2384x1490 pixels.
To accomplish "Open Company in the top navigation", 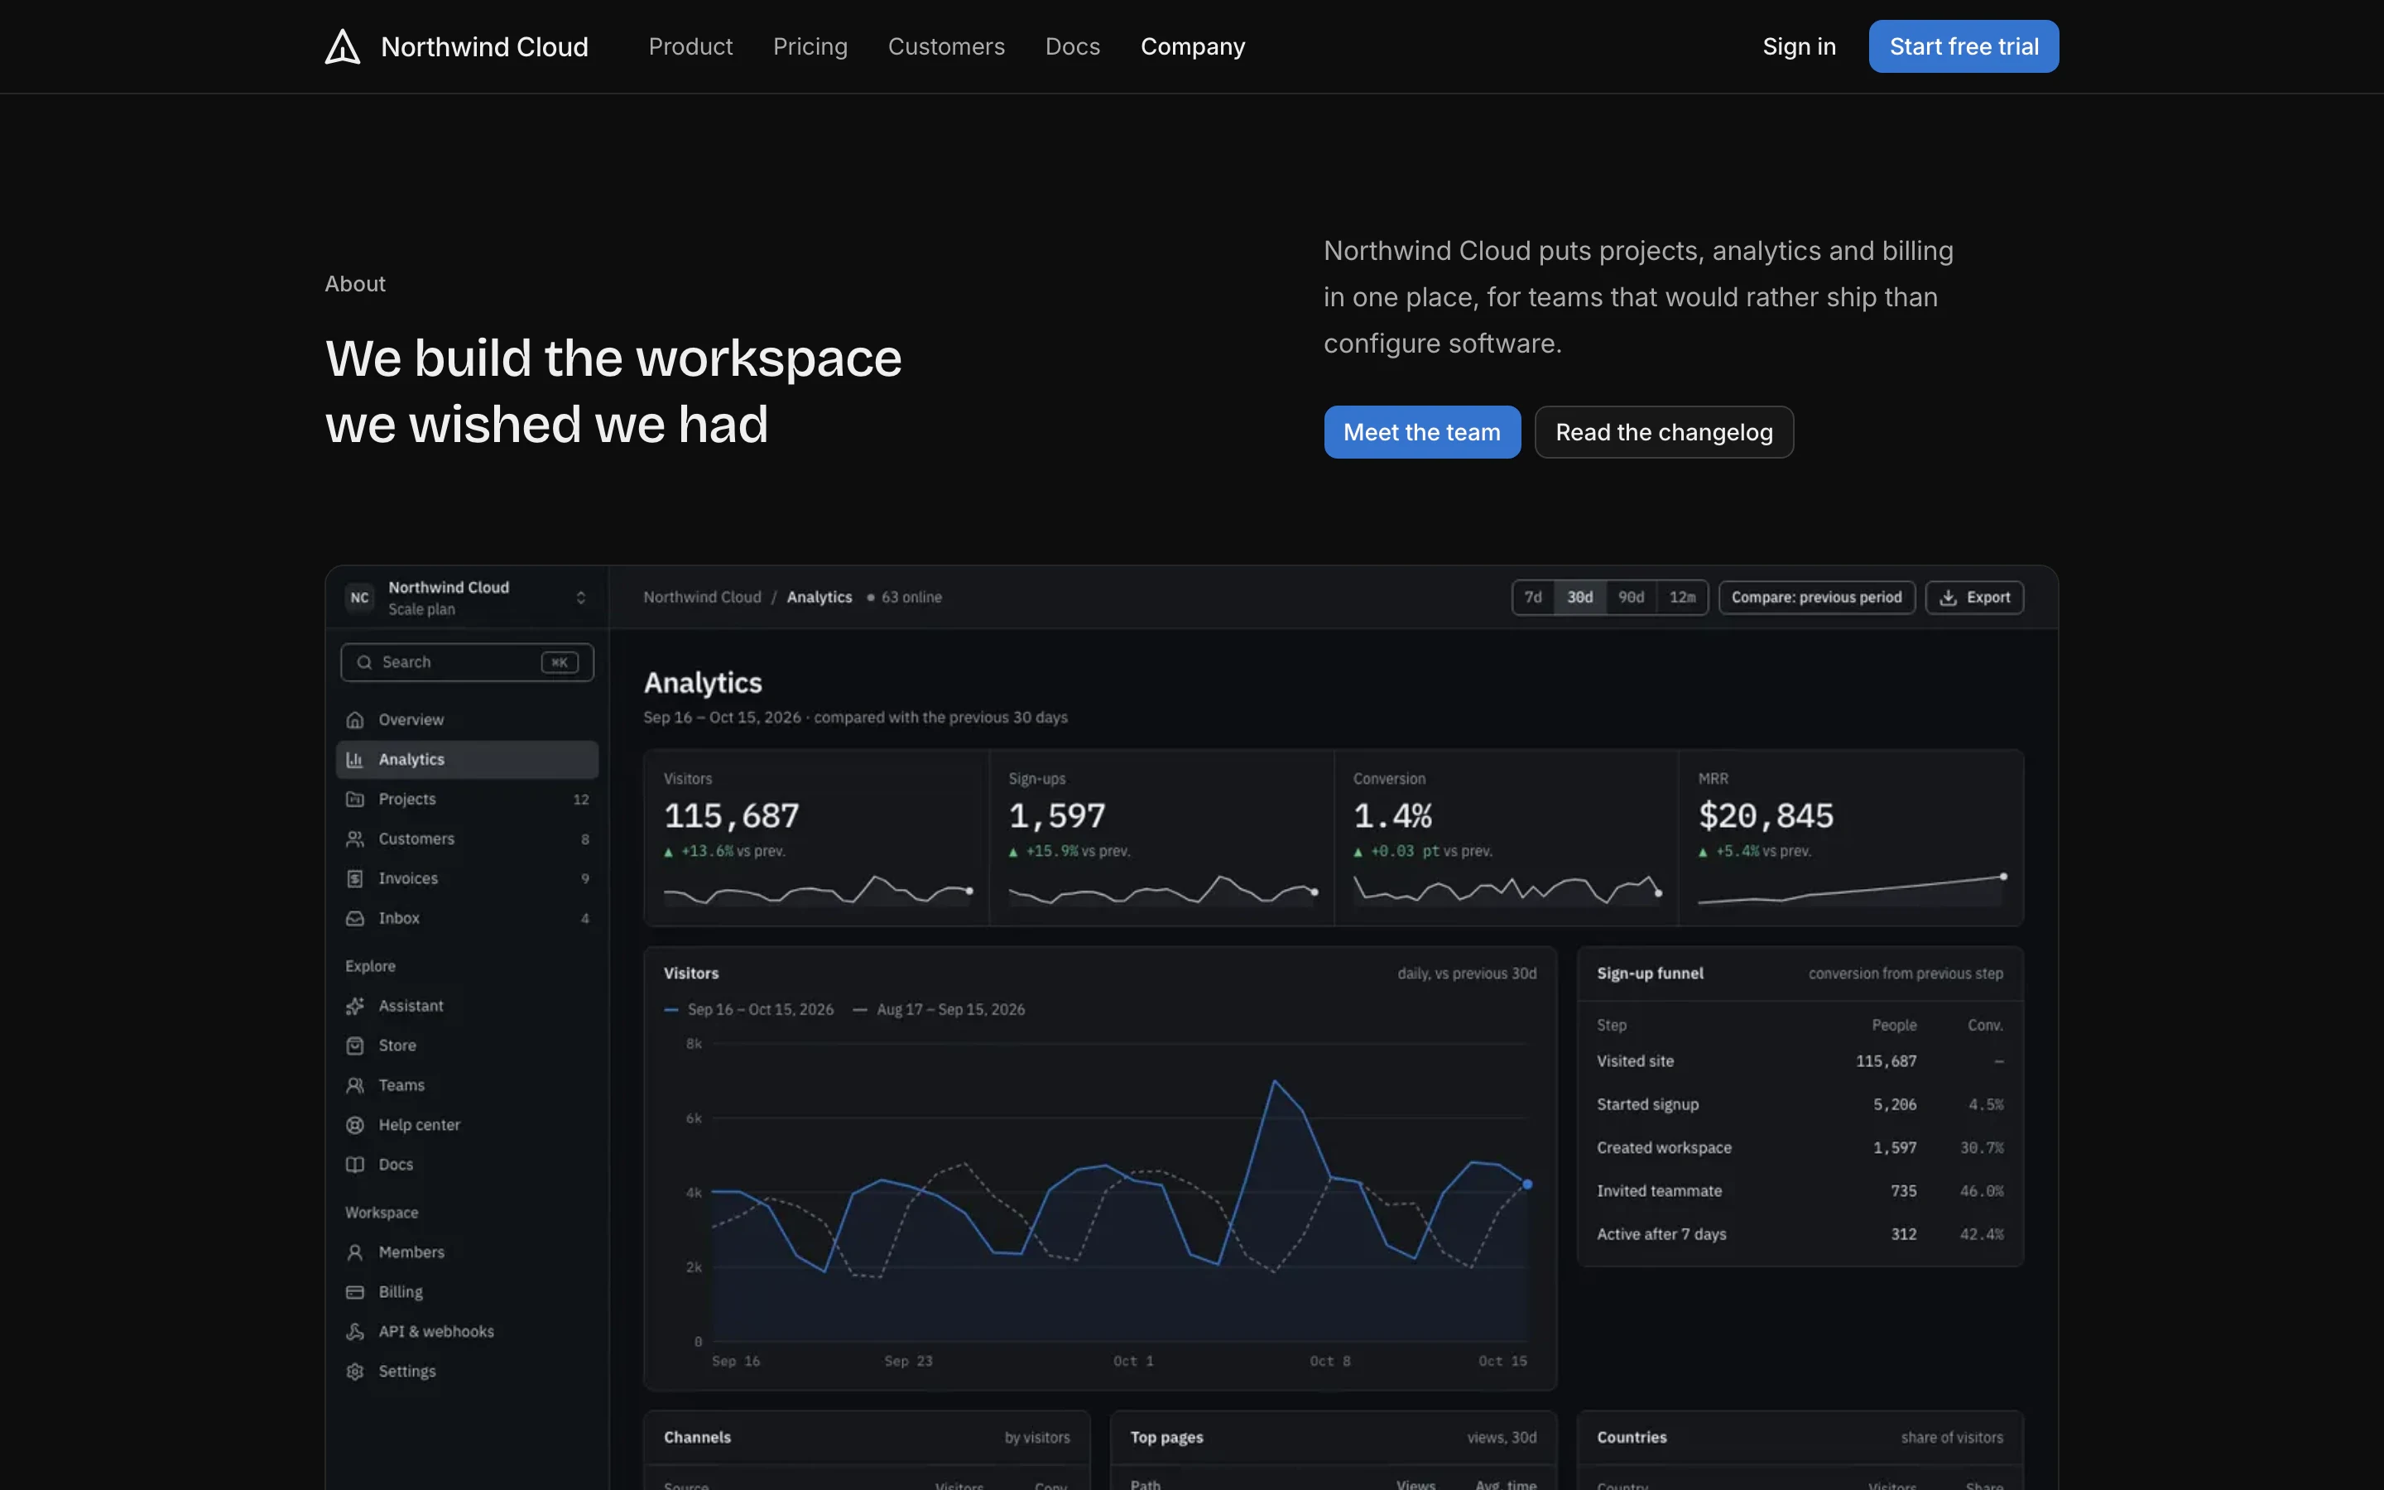I will [1192, 46].
